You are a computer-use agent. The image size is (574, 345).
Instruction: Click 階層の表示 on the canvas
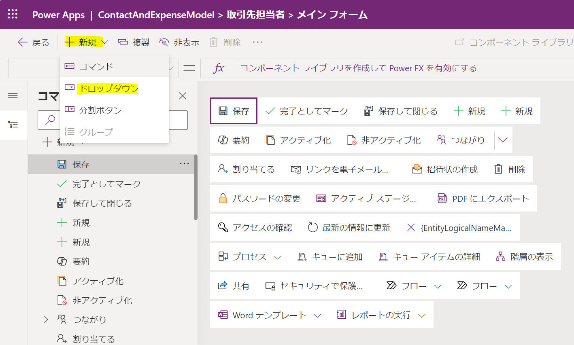point(524,256)
